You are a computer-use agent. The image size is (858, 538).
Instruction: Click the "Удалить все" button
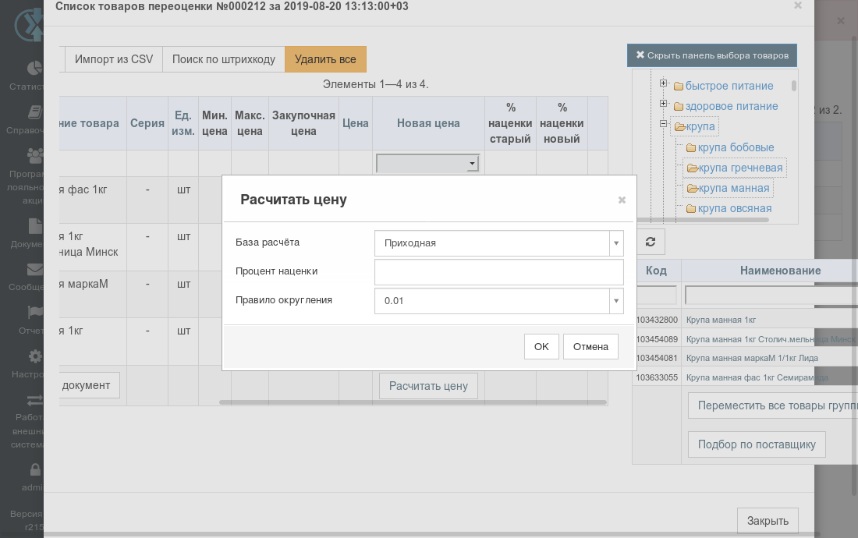(x=325, y=59)
